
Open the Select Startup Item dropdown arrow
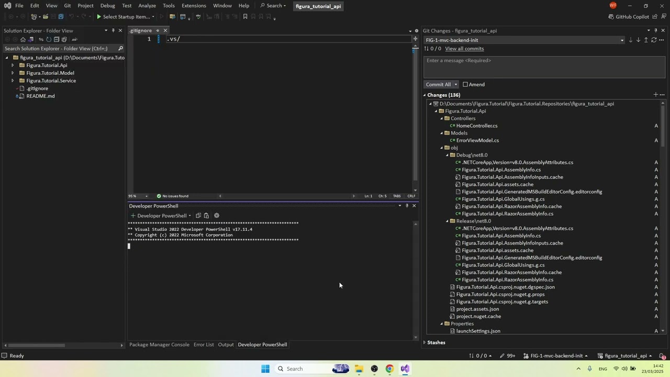tap(153, 17)
